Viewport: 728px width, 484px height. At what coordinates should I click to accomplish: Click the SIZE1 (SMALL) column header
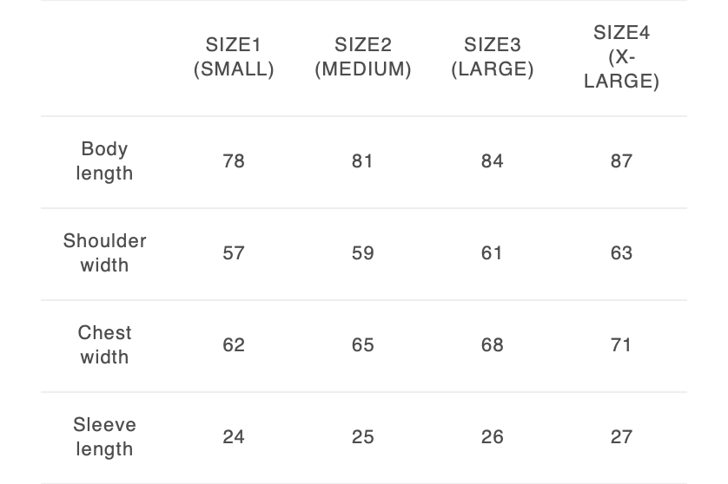click(234, 57)
